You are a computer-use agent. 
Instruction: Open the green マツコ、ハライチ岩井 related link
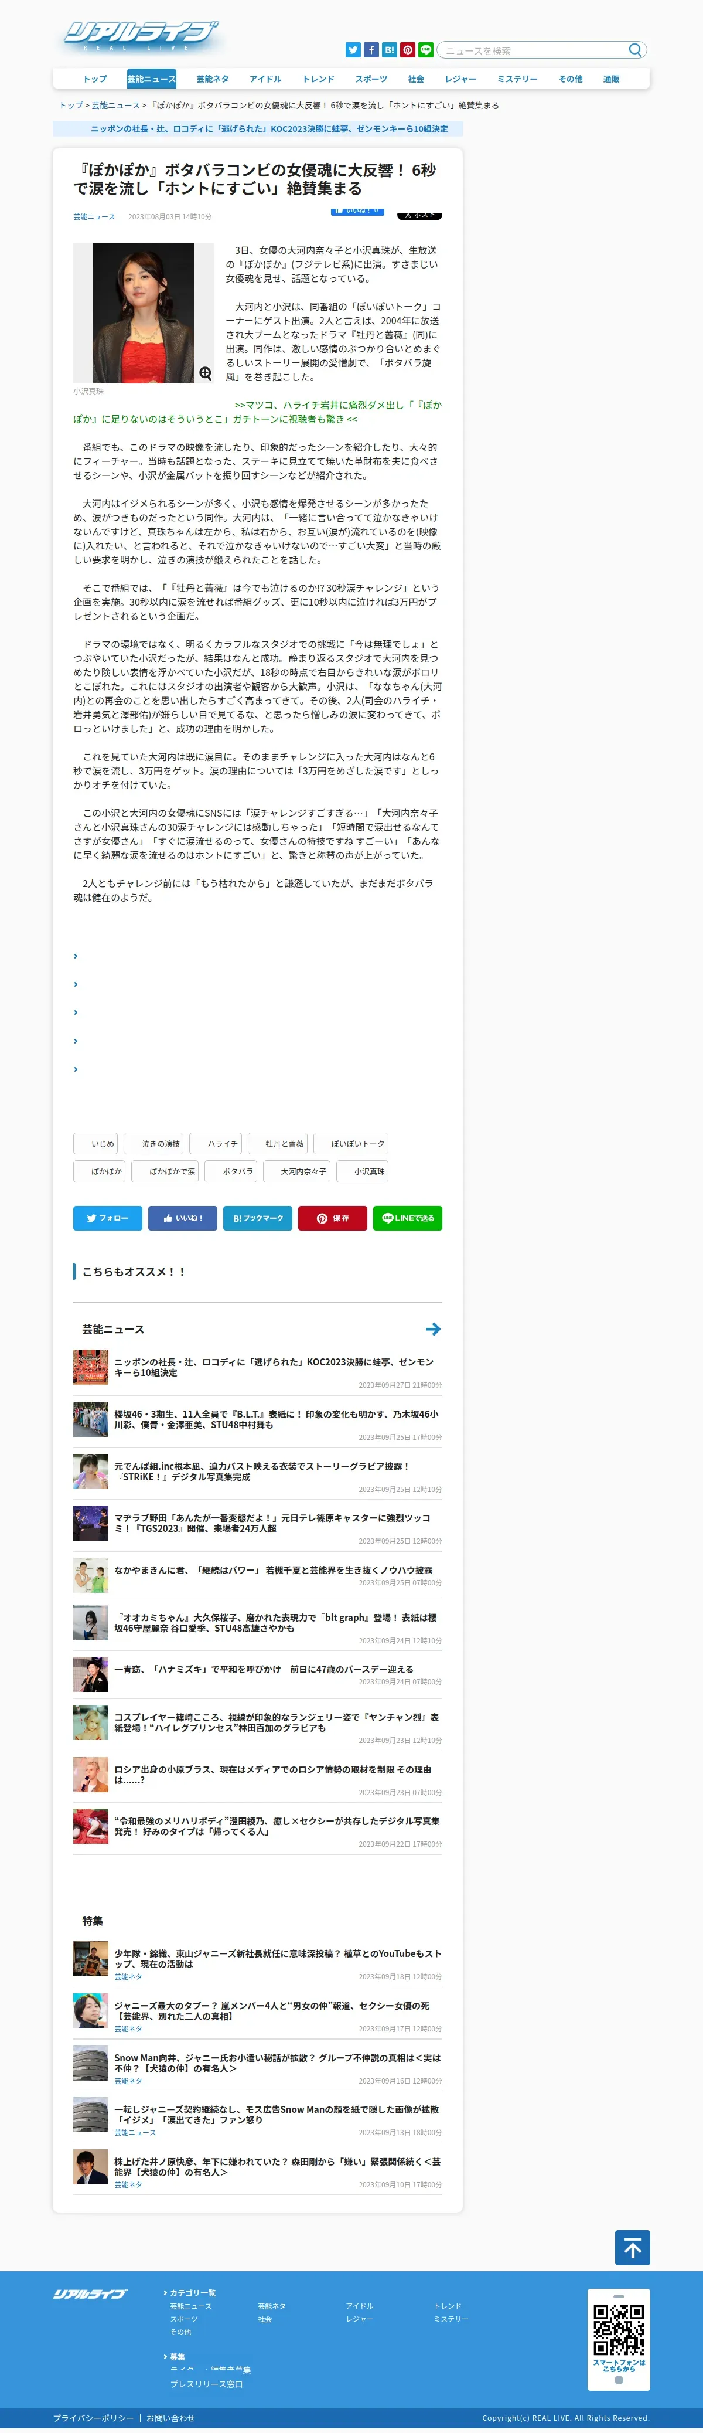click(258, 412)
